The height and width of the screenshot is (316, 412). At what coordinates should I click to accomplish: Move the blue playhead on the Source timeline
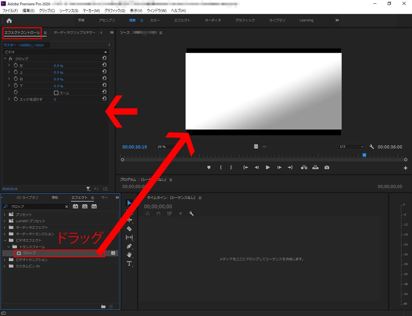click(x=364, y=155)
